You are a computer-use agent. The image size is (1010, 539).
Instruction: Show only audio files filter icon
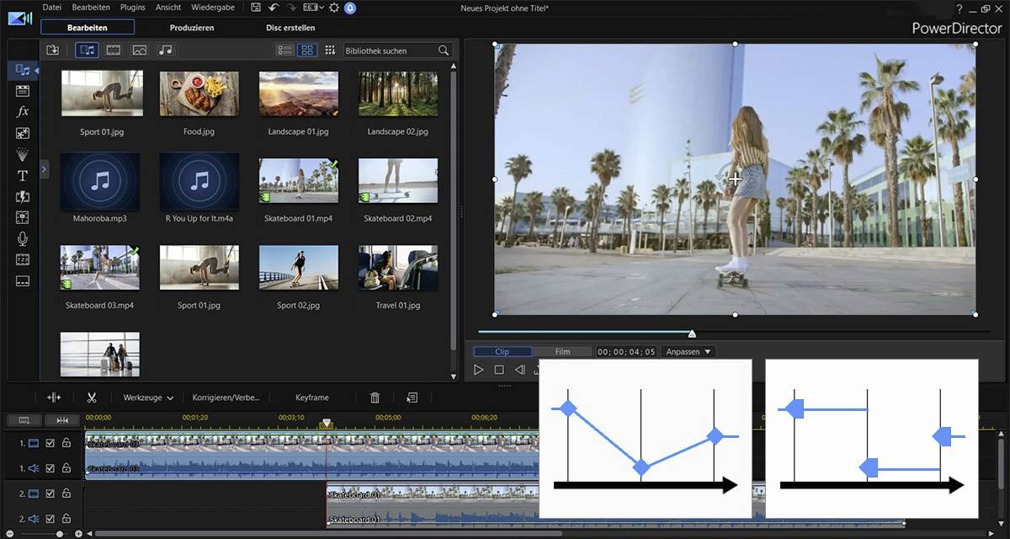click(x=165, y=51)
